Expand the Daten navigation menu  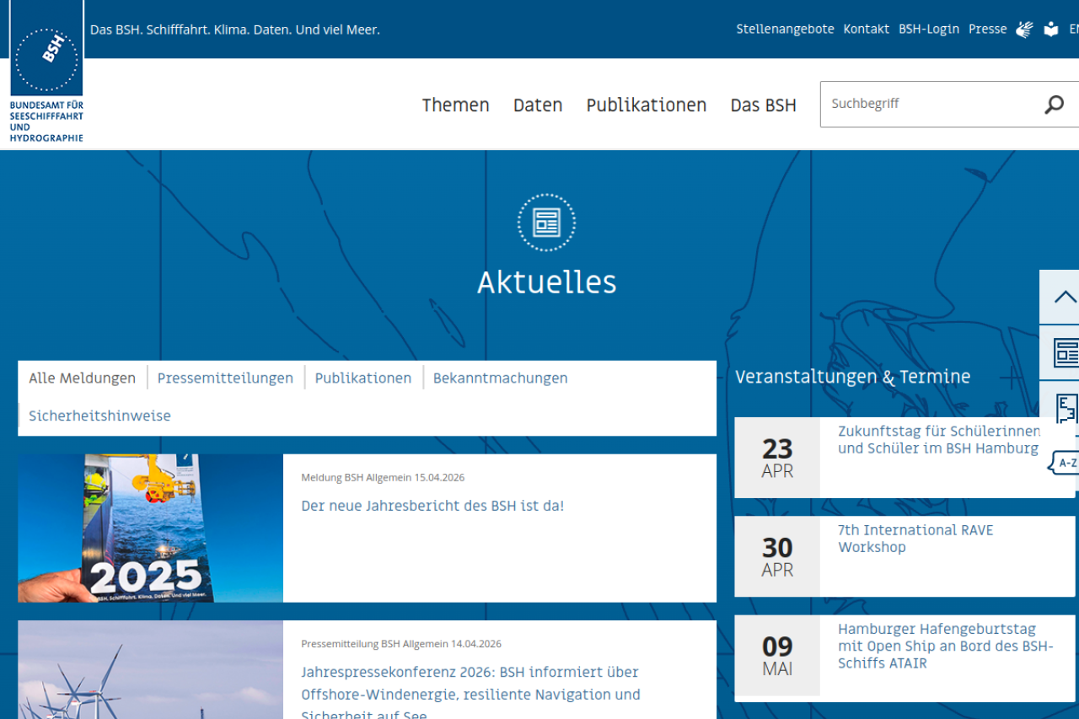click(x=538, y=105)
